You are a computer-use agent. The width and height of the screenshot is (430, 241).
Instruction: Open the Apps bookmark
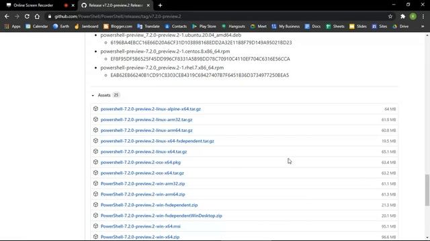[13, 26]
